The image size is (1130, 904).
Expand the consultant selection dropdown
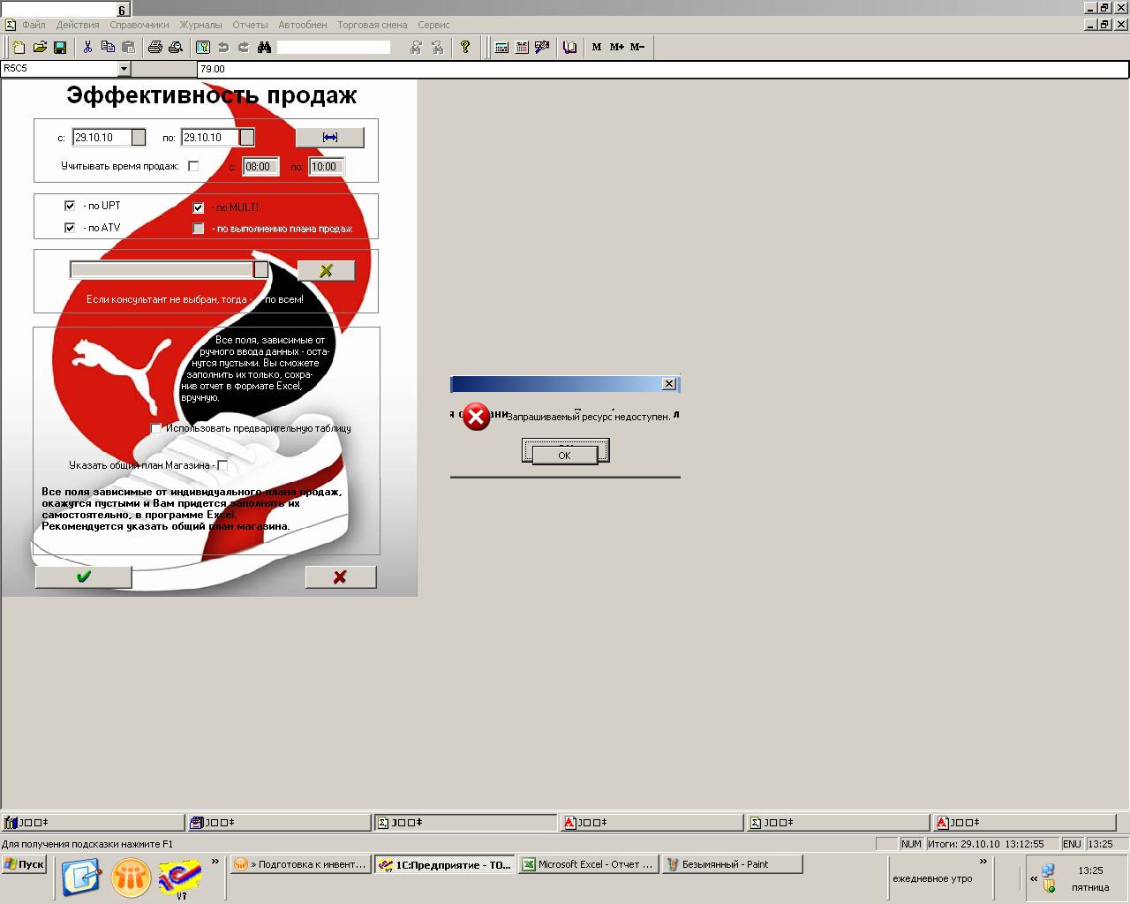(x=260, y=270)
